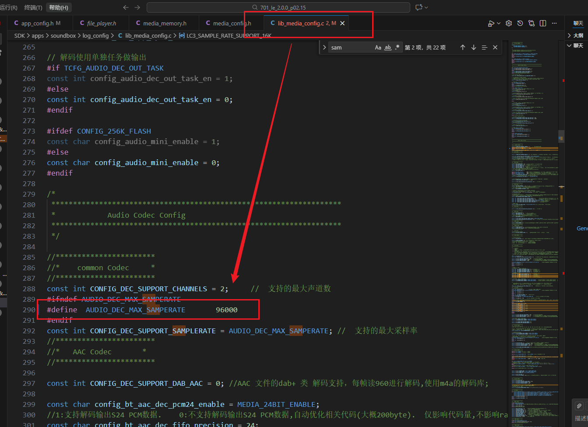This screenshot has width=588, height=427.
Task: Select the 聊天 tab at panel top
Action: [x=578, y=23]
